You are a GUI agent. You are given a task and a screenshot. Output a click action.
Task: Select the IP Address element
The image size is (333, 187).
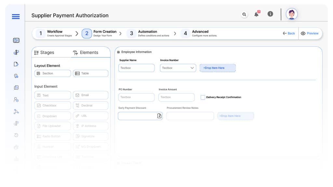91,126
